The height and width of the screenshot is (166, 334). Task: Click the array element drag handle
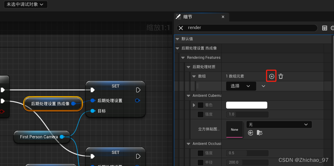(197, 86)
